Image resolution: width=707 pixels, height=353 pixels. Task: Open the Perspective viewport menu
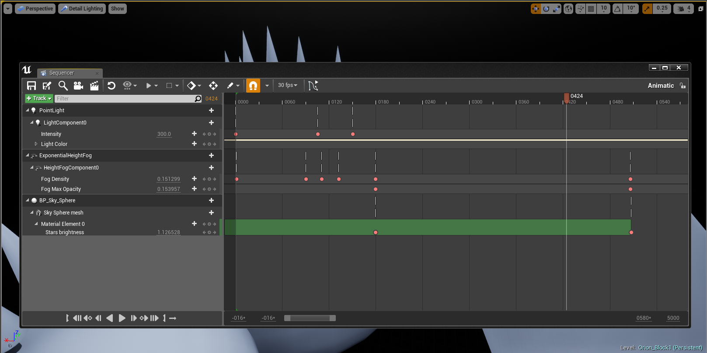click(x=35, y=9)
